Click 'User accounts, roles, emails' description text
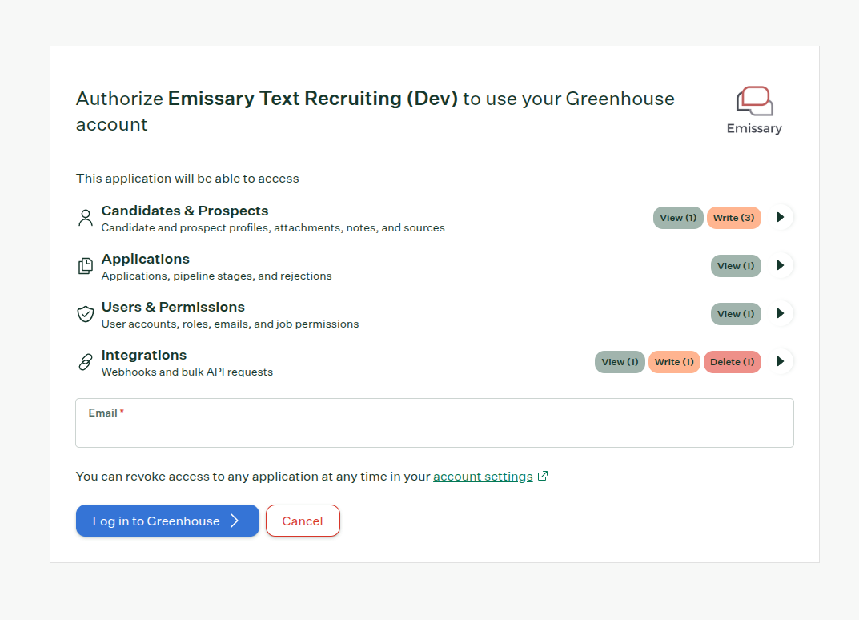This screenshot has height=620, width=859. pyautogui.click(x=230, y=324)
